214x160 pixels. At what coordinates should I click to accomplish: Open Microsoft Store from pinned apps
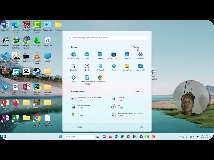point(114,56)
